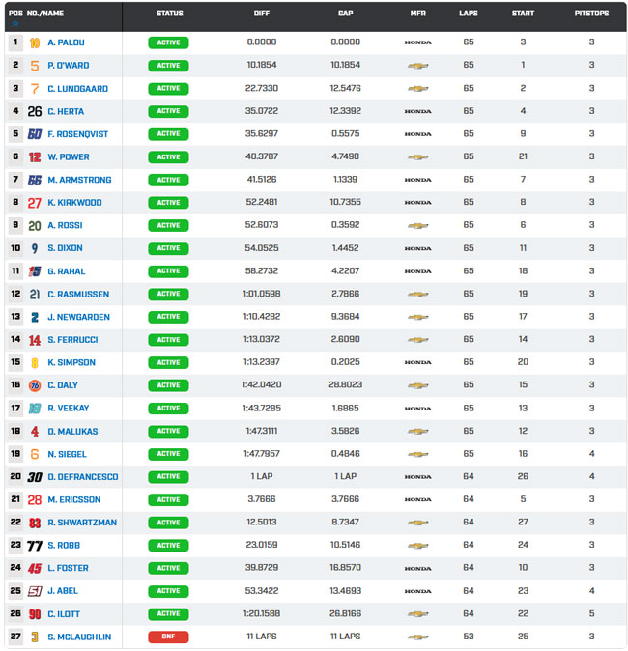Select laps value 53 in McLaughlin's row
The width and height of the screenshot is (628, 651).
pyautogui.click(x=469, y=637)
